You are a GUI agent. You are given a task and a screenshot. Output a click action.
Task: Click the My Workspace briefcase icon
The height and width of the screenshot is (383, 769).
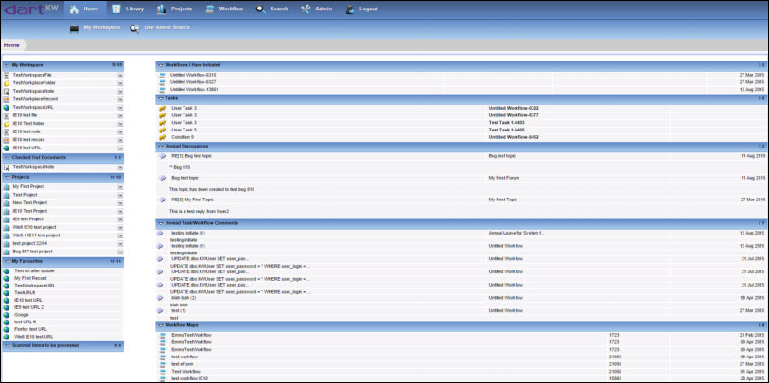[x=74, y=28]
